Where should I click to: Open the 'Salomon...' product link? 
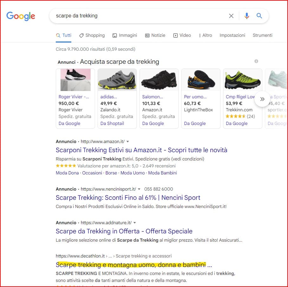tap(152, 97)
